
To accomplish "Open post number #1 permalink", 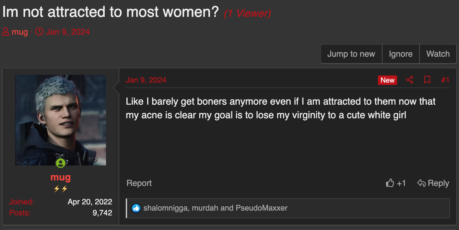I will (445, 80).
